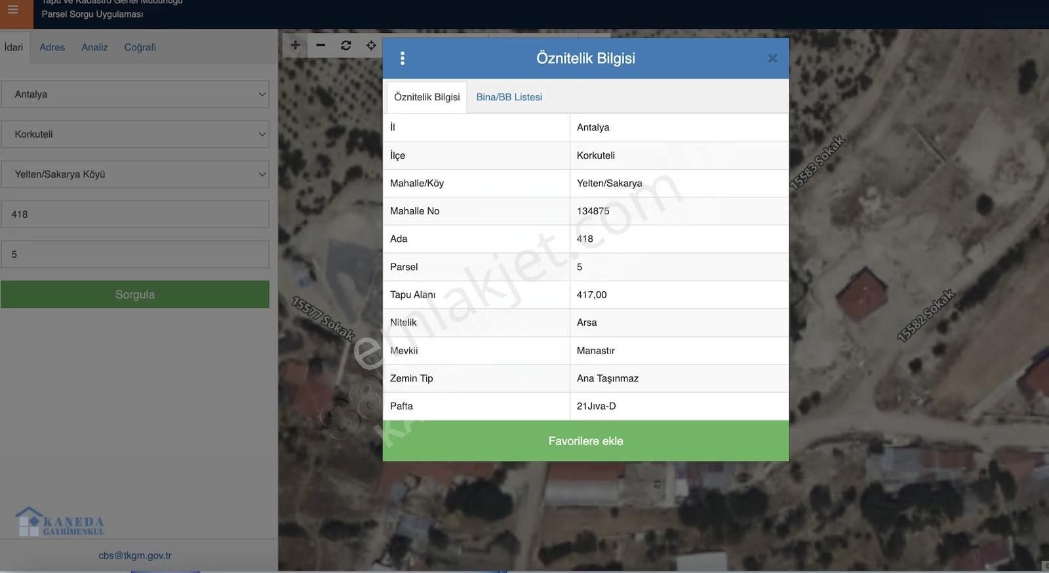Expand the Yelten/Sakarya Köyü dropdown

[135, 174]
